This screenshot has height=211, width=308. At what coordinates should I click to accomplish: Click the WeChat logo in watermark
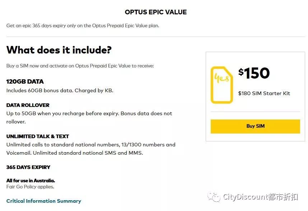214,197
